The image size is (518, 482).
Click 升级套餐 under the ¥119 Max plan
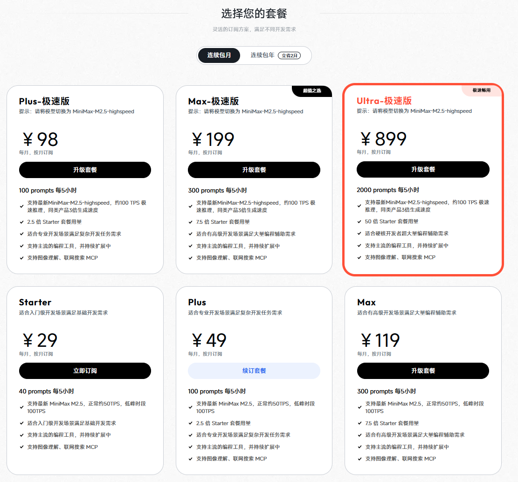(423, 371)
